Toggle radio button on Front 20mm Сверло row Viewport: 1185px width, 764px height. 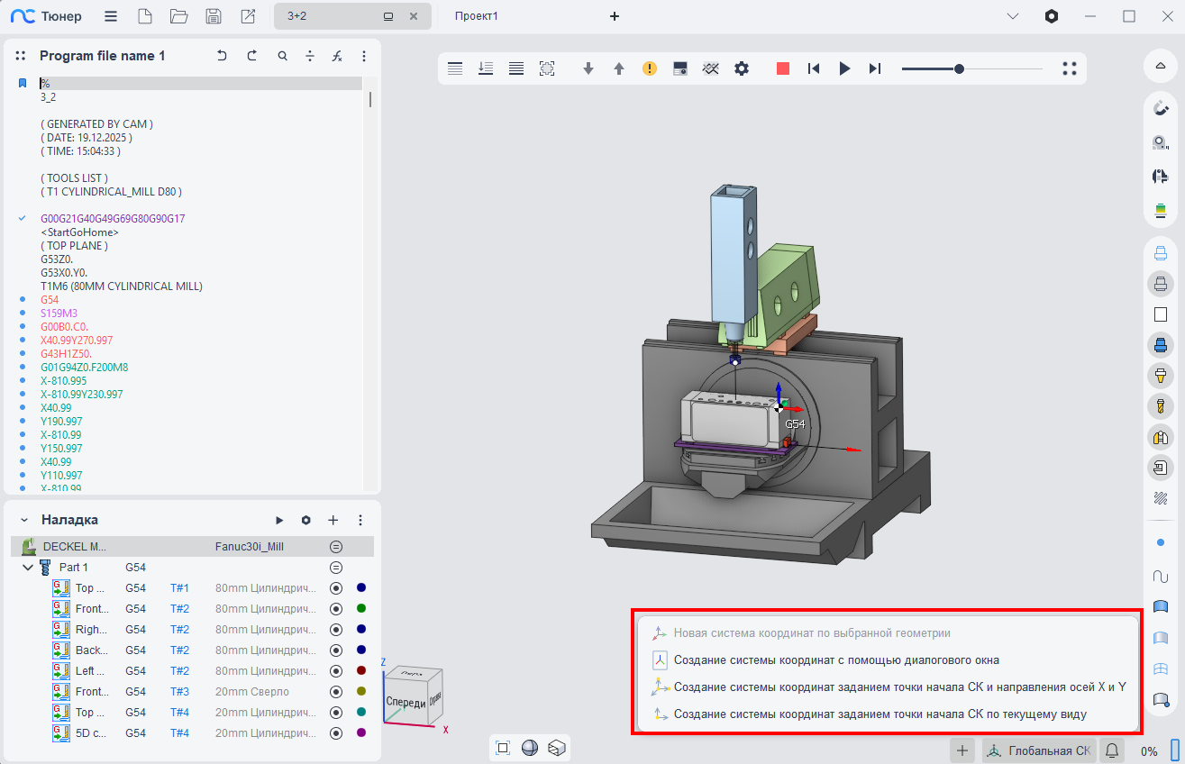pyautogui.click(x=336, y=692)
